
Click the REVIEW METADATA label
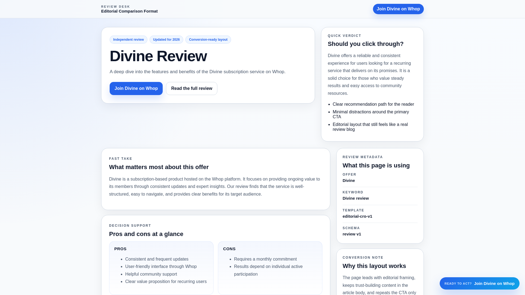point(363,157)
